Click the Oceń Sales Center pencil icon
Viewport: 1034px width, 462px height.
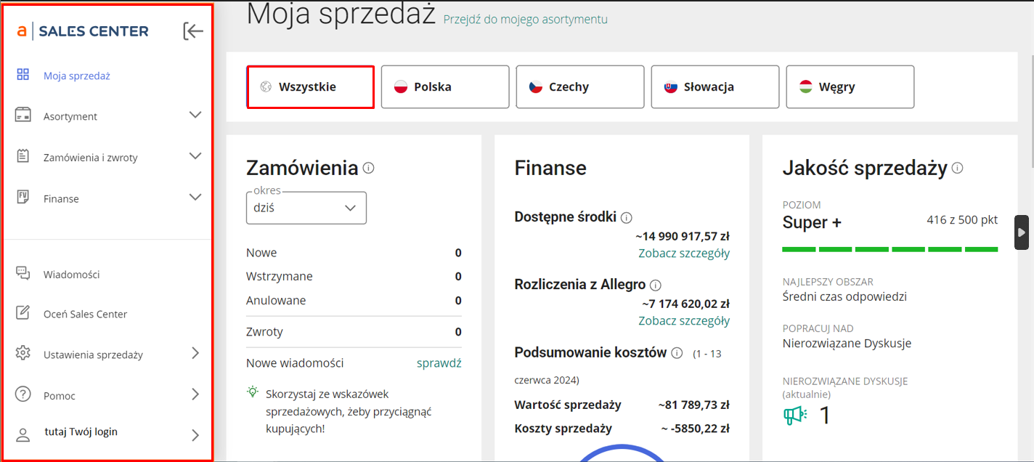tap(23, 313)
